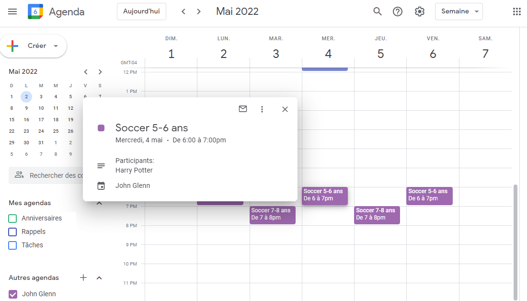The height and width of the screenshot is (301, 527).
Task: Click the GMT-04 timezone label
Action: point(129,63)
